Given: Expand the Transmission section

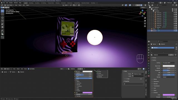Looking at the screenshot, I should click(156, 86).
